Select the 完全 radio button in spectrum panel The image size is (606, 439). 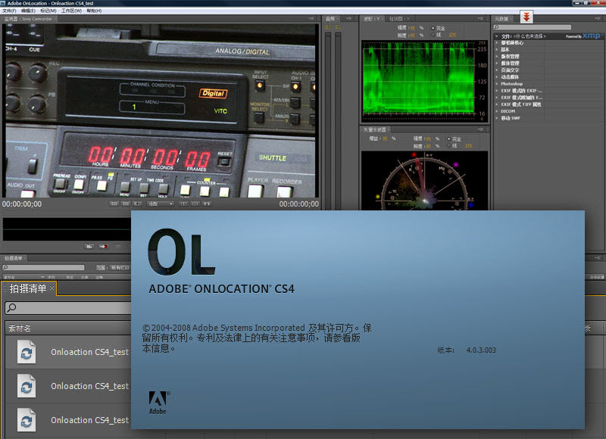(432, 28)
